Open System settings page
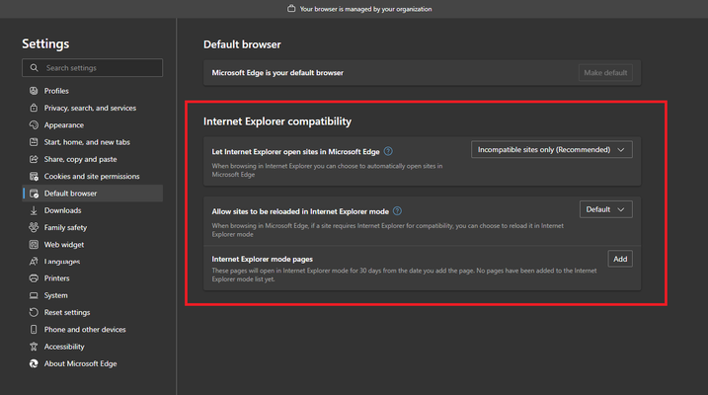 (x=93, y=295)
